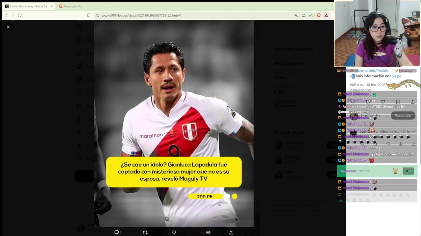This screenshot has height=236, width=421.
Task: Share the photo post
Action: [231, 232]
